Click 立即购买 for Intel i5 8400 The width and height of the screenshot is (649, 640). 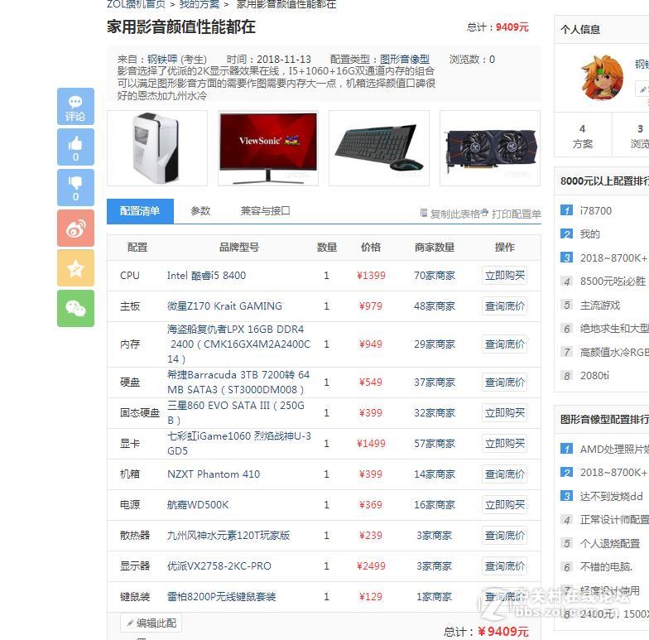tap(505, 276)
